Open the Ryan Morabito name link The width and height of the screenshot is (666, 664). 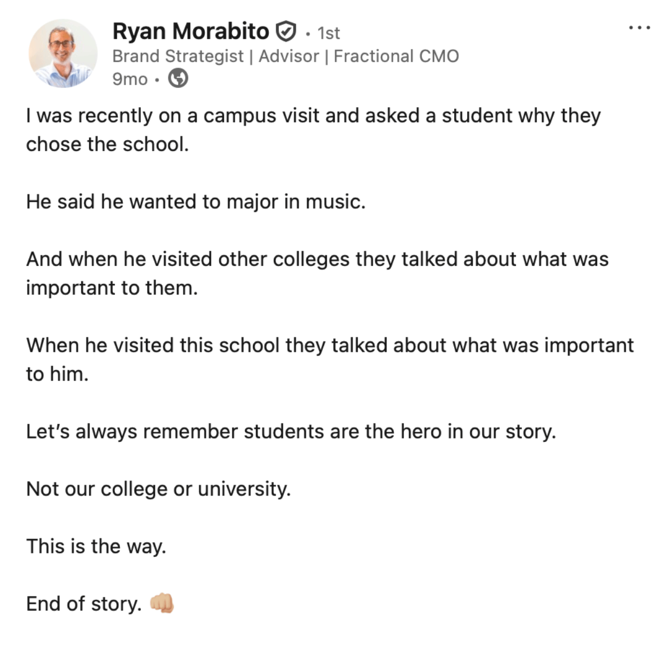(190, 32)
